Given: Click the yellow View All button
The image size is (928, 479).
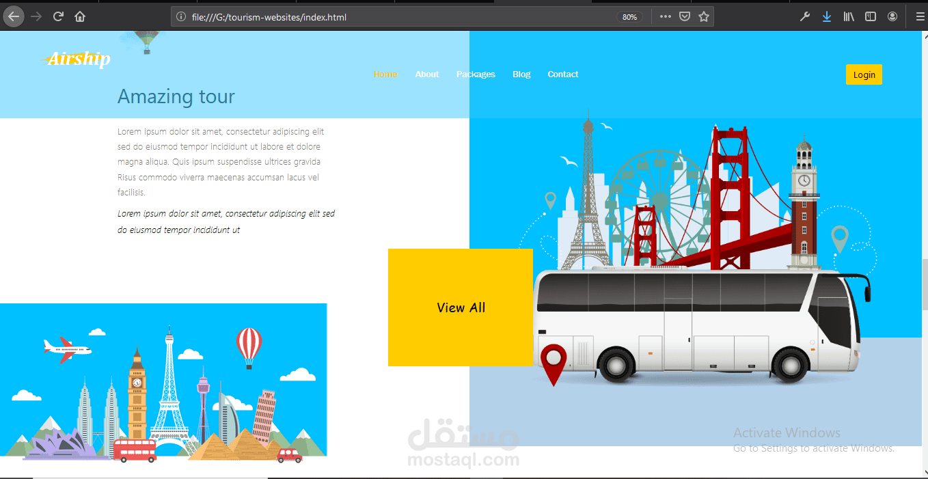Looking at the screenshot, I should click(x=461, y=307).
